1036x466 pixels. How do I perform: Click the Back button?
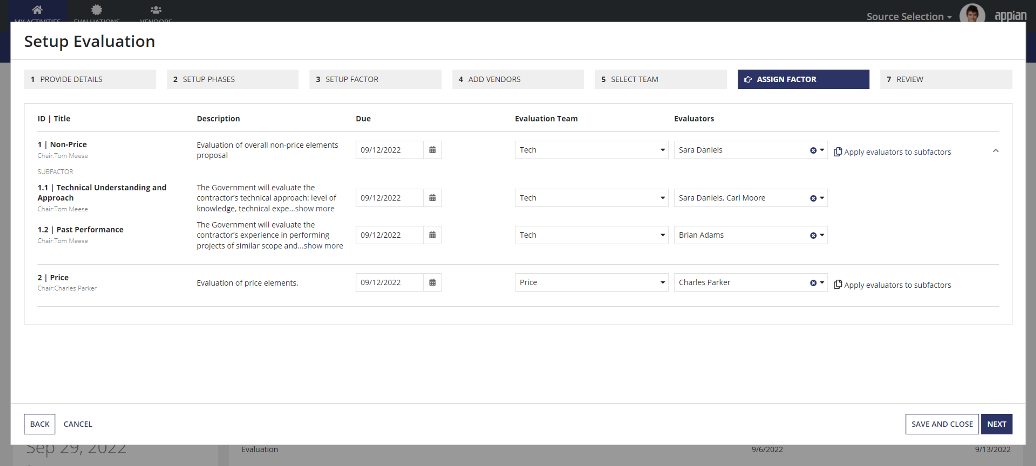(39, 424)
